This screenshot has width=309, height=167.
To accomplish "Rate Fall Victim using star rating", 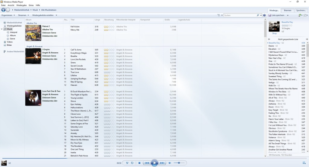I will click(109, 26).
